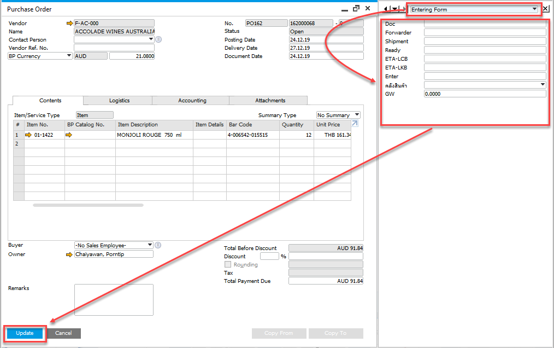
Task: Click the BP Catalog No. link arrow in row 1
Action: 68,135
